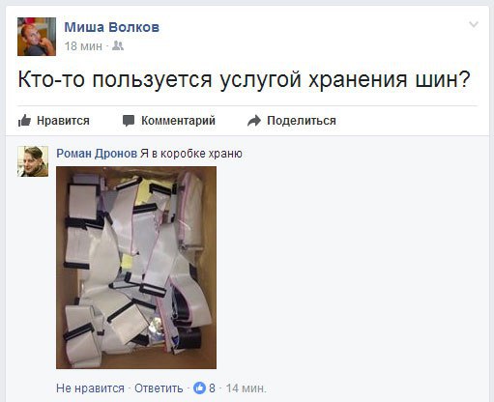This screenshot has height=402, width=494.
Task: Open the Миша Волков profile link
Action: (112, 27)
